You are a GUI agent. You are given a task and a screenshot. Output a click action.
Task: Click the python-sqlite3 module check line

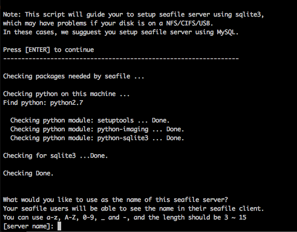pyautogui.click(x=97, y=138)
